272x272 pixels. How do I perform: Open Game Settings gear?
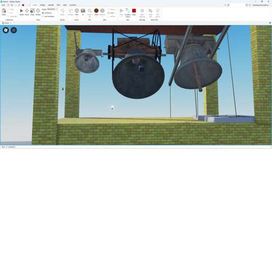142,13
